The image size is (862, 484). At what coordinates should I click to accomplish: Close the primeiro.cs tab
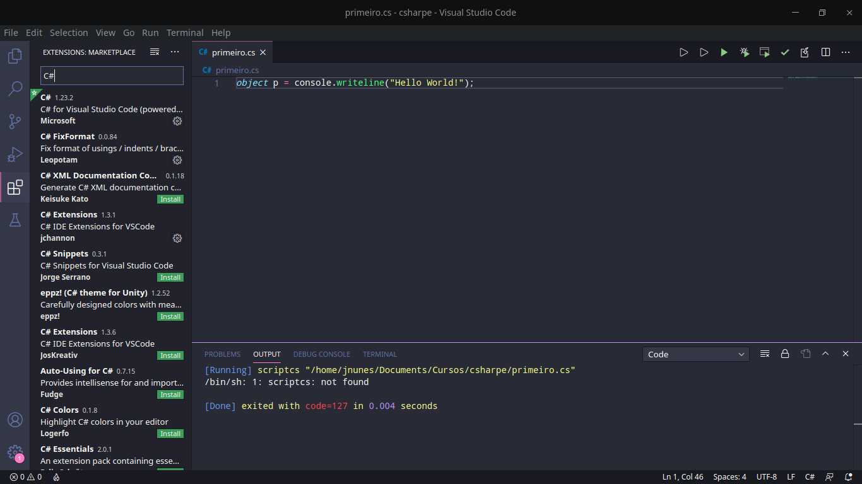tap(263, 52)
